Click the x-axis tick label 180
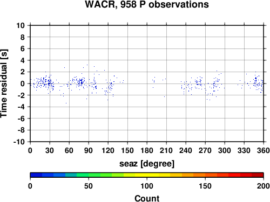270x202 pixels. coord(147,150)
